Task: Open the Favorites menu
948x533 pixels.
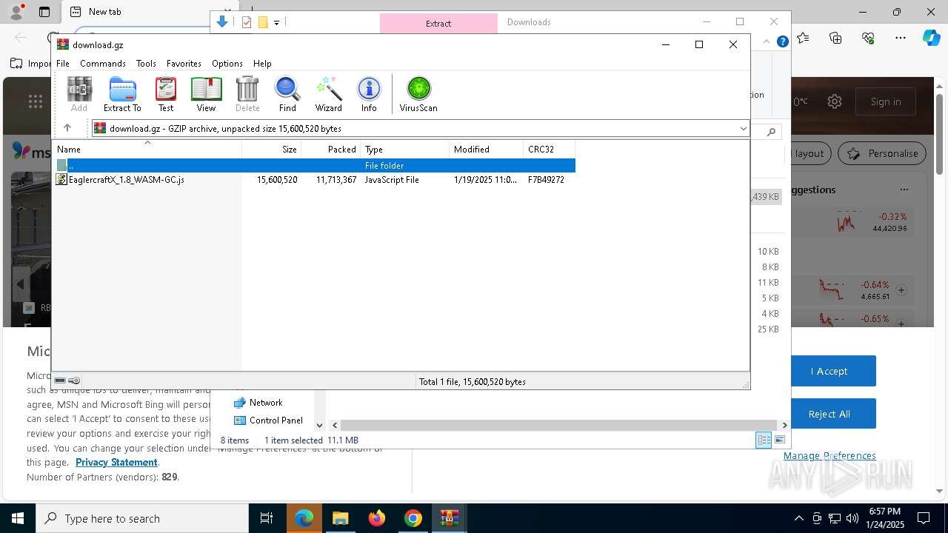Action: [184, 64]
